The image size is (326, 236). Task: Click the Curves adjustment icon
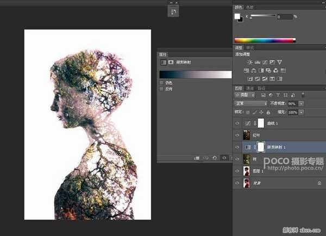tap(265, 63)
